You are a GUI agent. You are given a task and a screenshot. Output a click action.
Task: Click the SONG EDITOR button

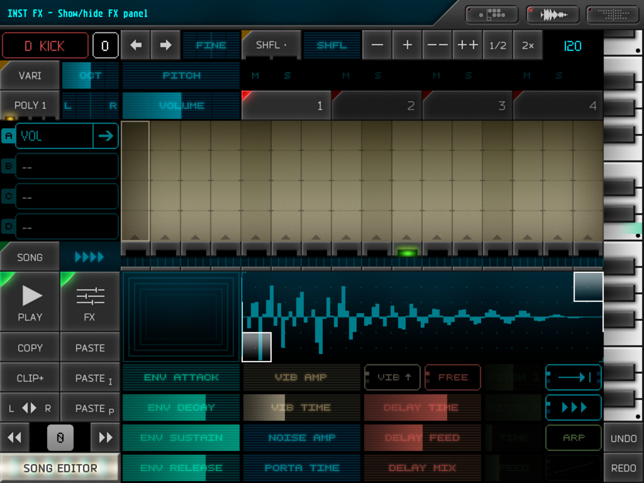60,468
